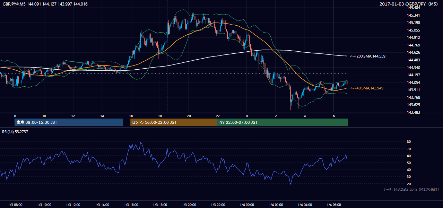443x208 pixels.
Task: Click the 144.054 price axis value
Action: coord(414,83)
